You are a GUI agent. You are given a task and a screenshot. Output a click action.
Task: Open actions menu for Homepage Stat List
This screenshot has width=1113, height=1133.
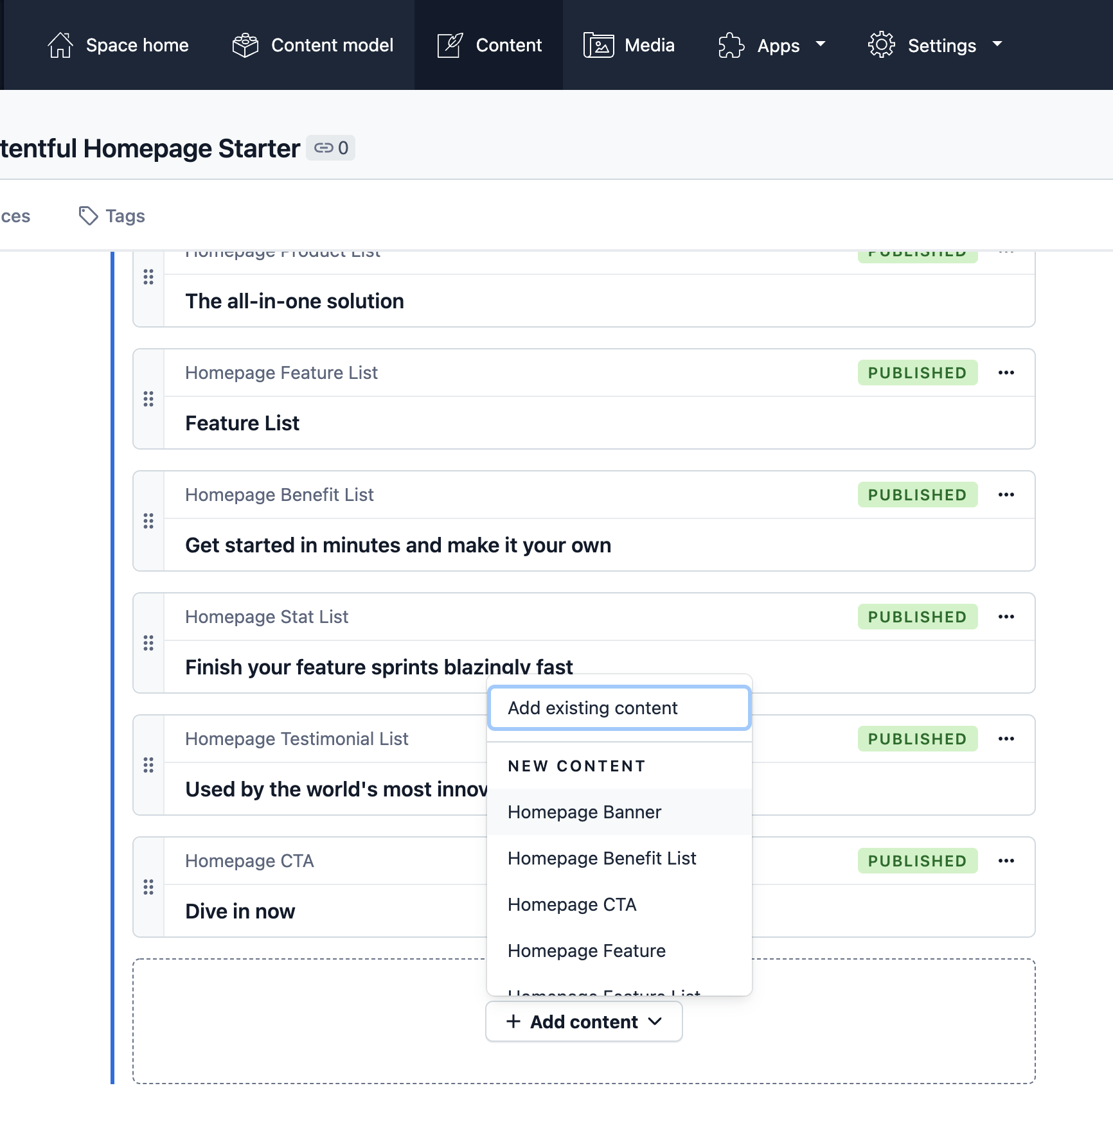point(1006,617)
